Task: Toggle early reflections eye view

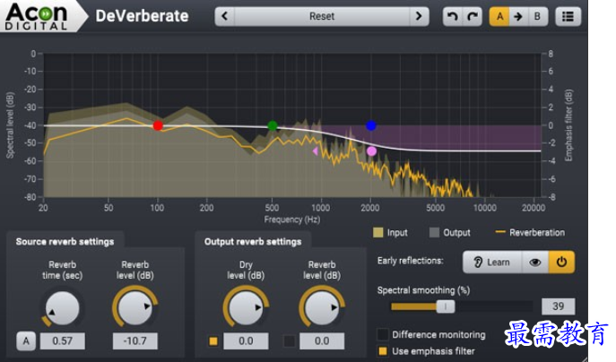Action: click(535, 263)
